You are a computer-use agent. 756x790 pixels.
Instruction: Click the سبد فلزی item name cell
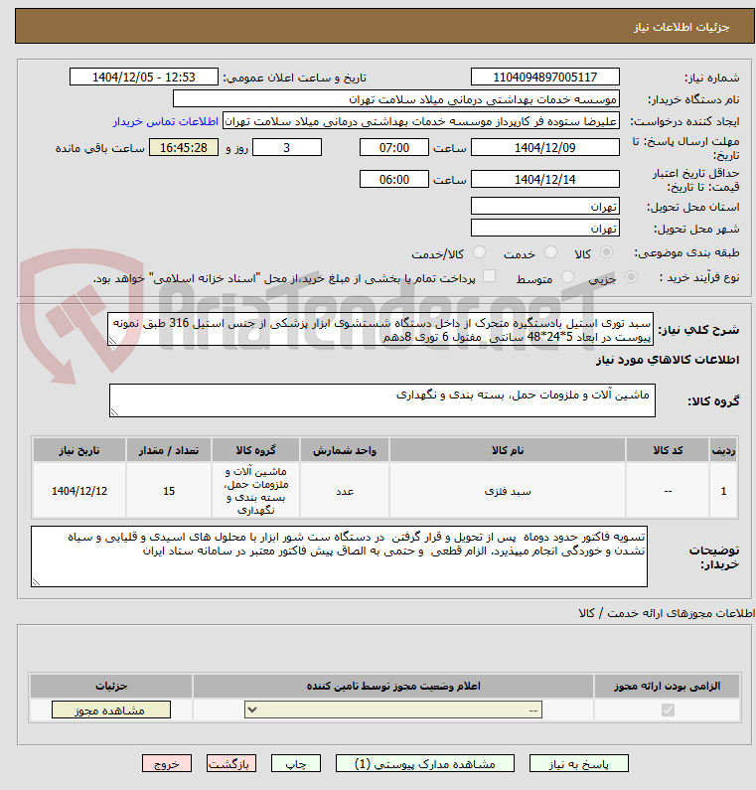(x=508, y=491)
